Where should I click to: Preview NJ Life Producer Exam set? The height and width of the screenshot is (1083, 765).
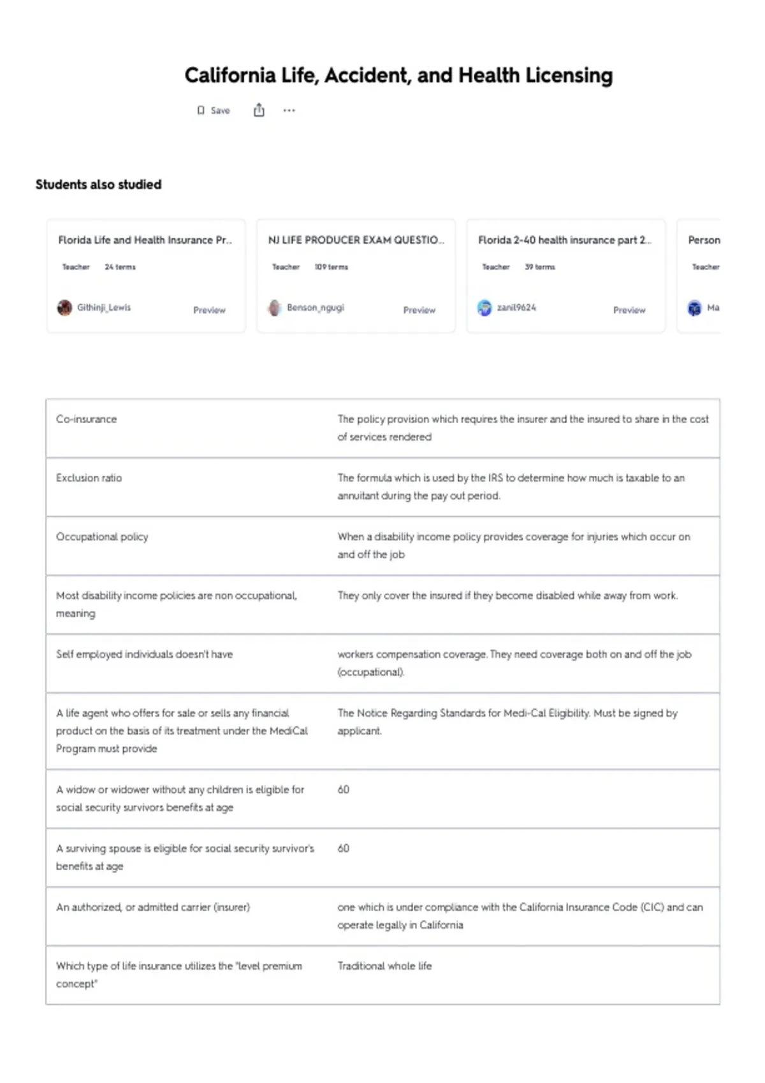click(419, 310)
